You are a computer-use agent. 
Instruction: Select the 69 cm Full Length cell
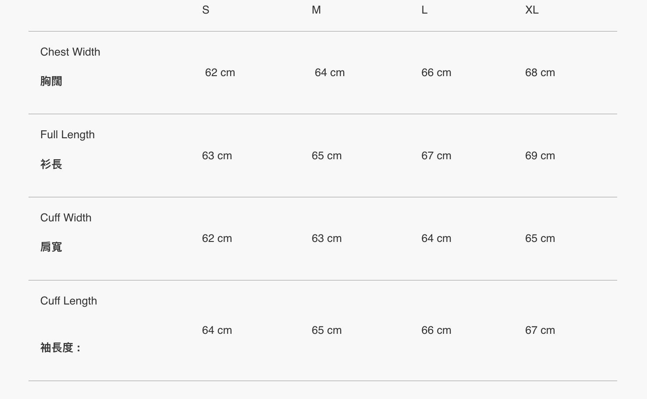click(x=540, y=156)
